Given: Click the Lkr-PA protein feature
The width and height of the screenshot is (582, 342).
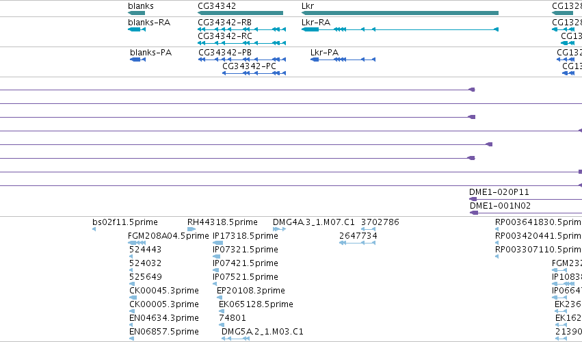Looking at the screenshot, I should pyautogui.click(x=343, y=60).
